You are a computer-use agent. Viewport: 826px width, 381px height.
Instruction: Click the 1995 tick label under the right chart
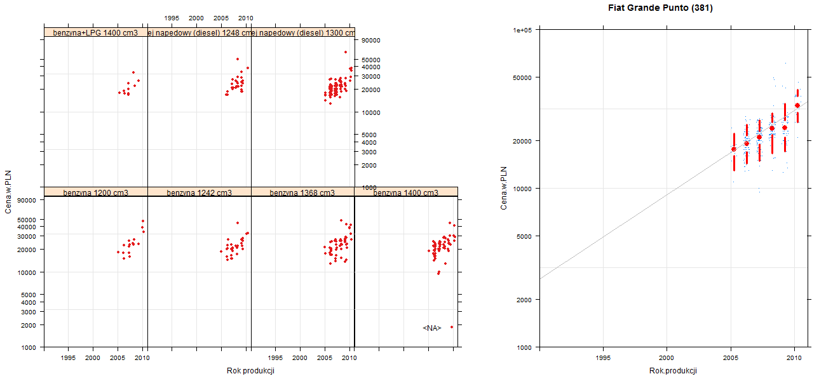[x=603, y=358]
